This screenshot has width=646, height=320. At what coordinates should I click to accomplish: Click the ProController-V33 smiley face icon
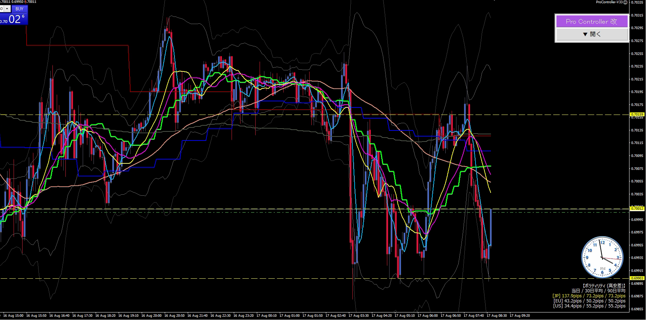click(x=625, y=2)
